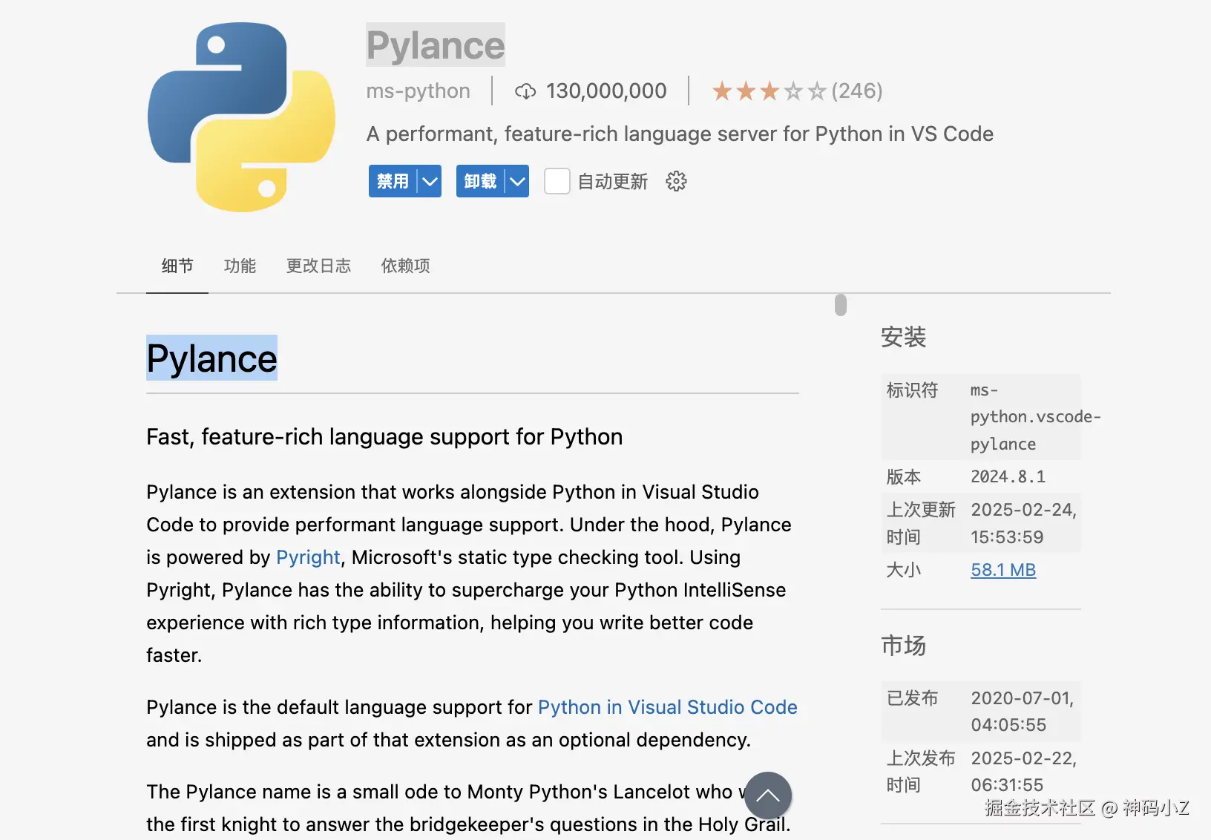Switch to the 功能 tab
Screen dimensions: 1211x840
coord(240,266)
